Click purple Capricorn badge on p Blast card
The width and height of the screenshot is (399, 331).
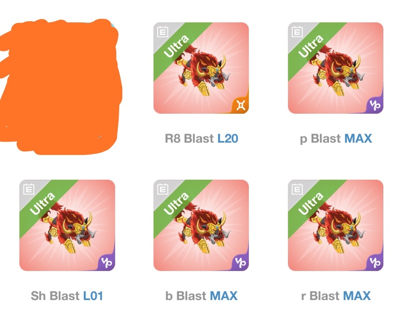tap(375, 105)
